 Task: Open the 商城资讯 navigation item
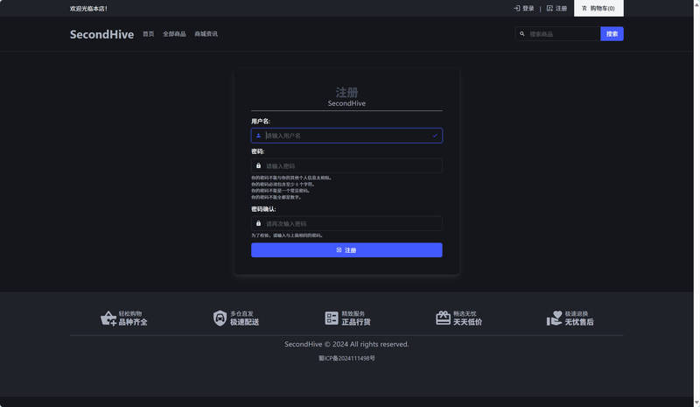tap(206, 34)
